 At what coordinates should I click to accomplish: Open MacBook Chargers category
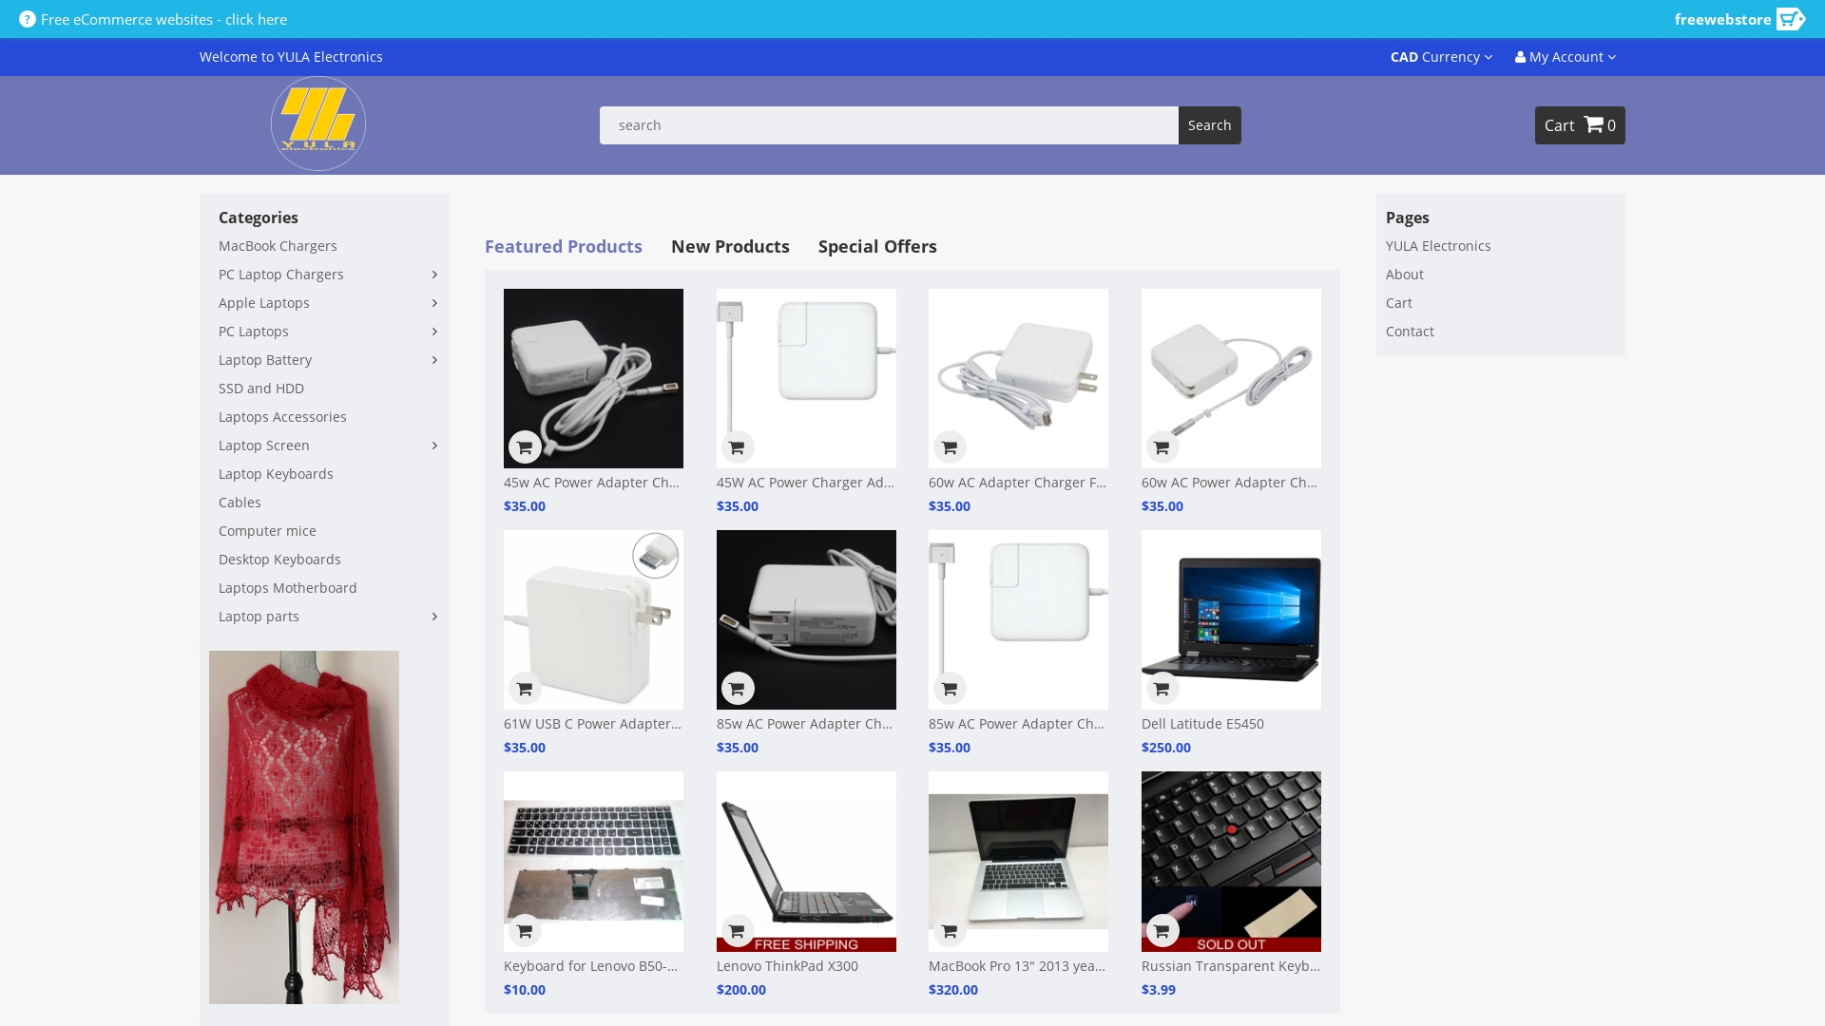pos(278,246)
